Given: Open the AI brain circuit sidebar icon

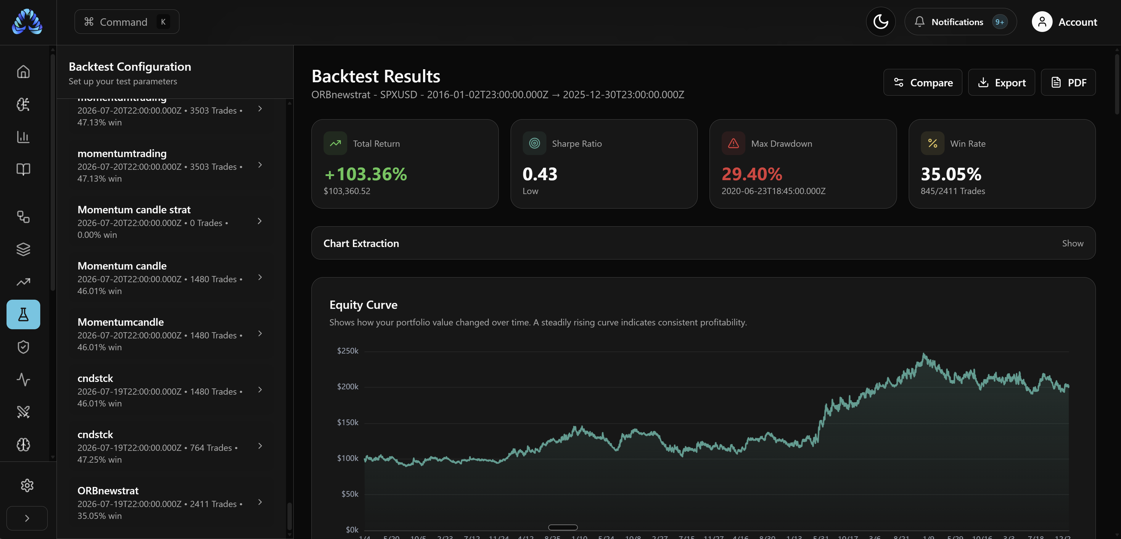Looking at the screenshot, I should click(23, 104).
